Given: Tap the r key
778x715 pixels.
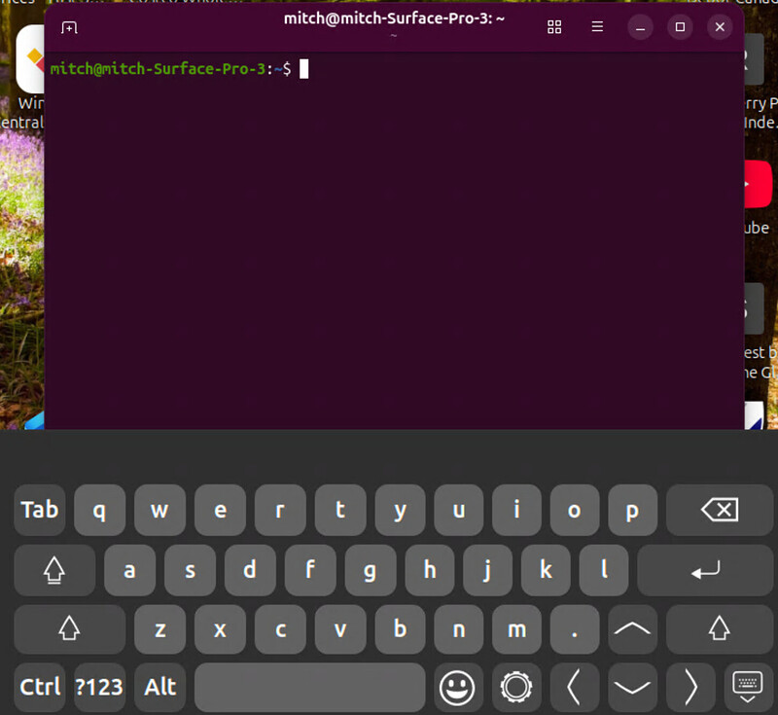Looking at the screenshot, I should click(x=280, y=510).
